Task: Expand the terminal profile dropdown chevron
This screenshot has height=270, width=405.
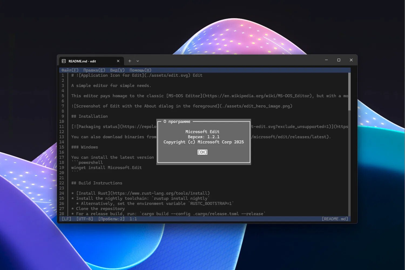Action: 138,61
